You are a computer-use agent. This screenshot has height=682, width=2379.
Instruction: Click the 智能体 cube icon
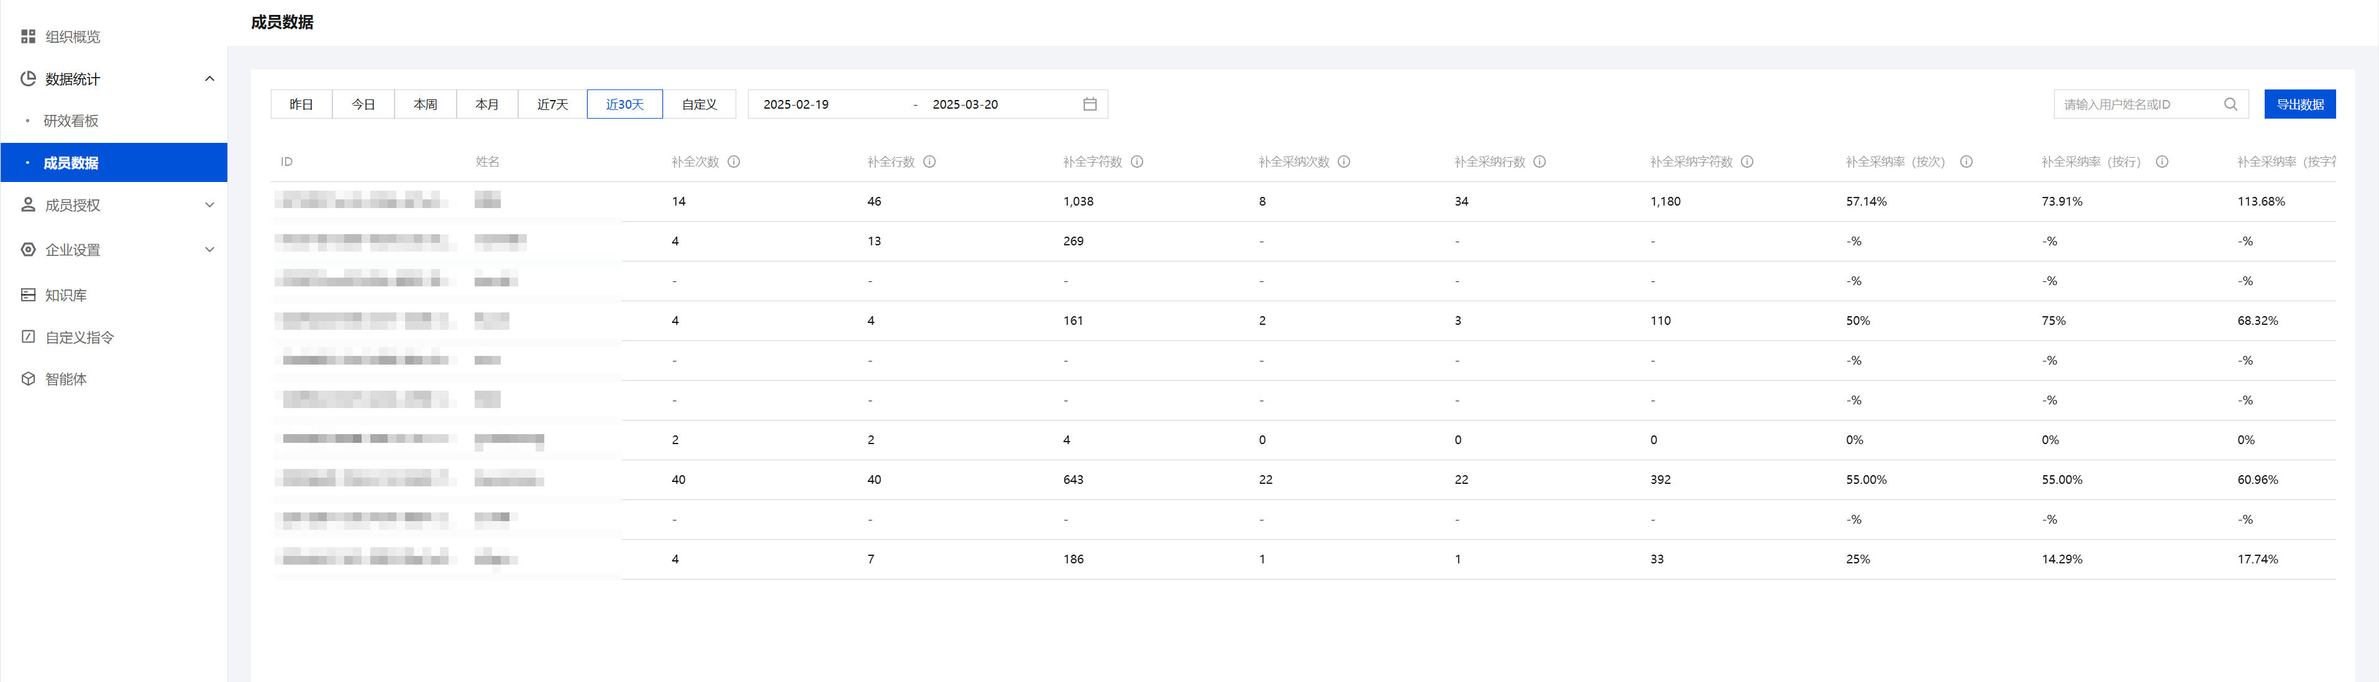tap(29, 380)
